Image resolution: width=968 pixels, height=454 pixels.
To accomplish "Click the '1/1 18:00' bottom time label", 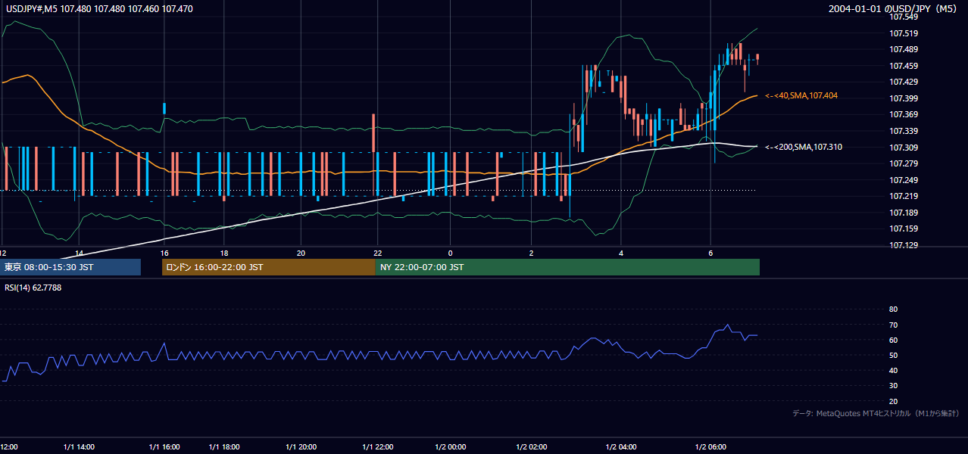I will [x=224, y=446].
